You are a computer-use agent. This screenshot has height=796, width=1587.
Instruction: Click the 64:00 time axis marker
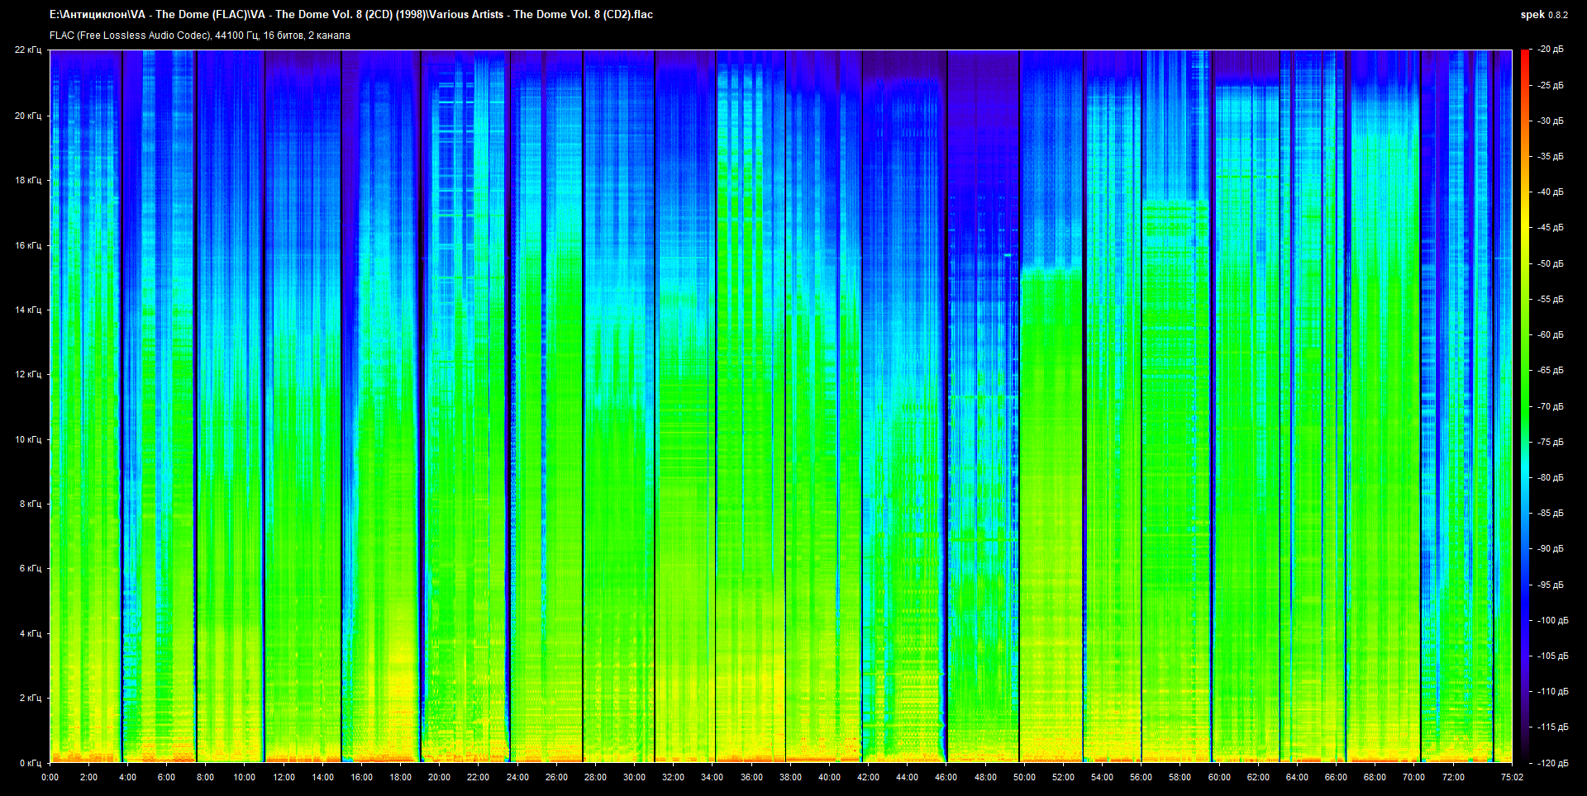[1297, 778]
